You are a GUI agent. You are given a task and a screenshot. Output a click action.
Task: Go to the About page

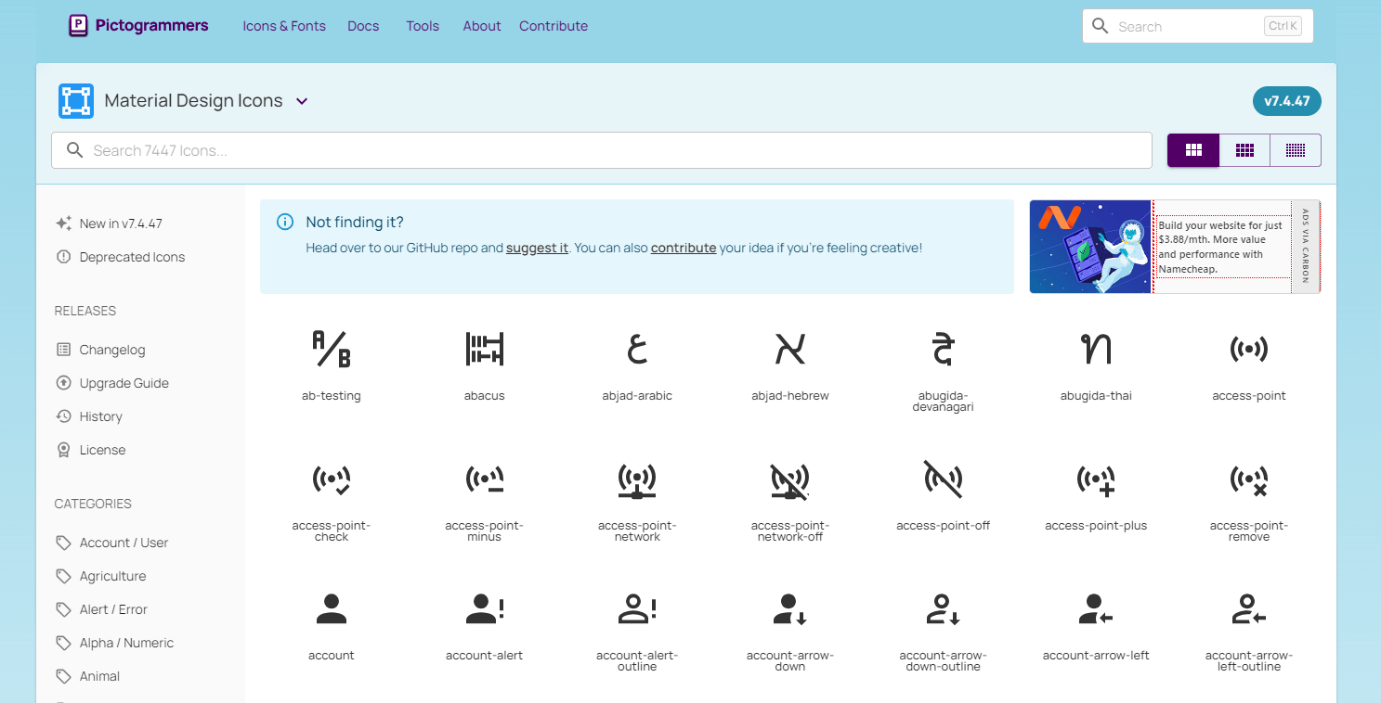pyautogui.click(x=482, y=26)
